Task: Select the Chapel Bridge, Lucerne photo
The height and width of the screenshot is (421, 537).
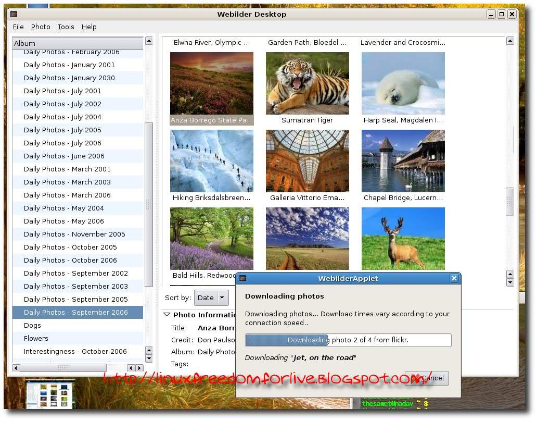Action: 403,160
